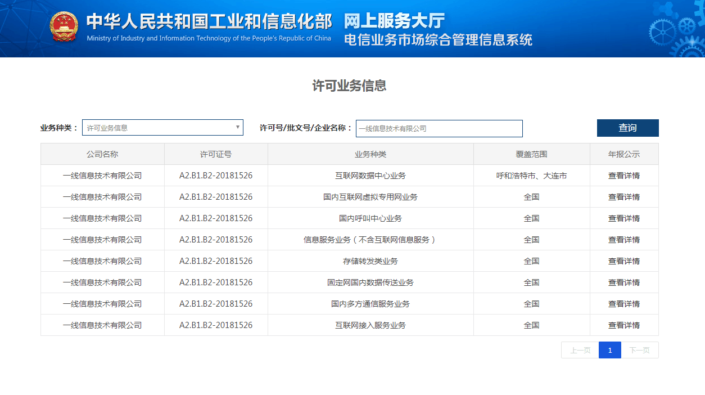705x395 pixels.
Task: Go to previous page with 上一页
Action: 580,350
